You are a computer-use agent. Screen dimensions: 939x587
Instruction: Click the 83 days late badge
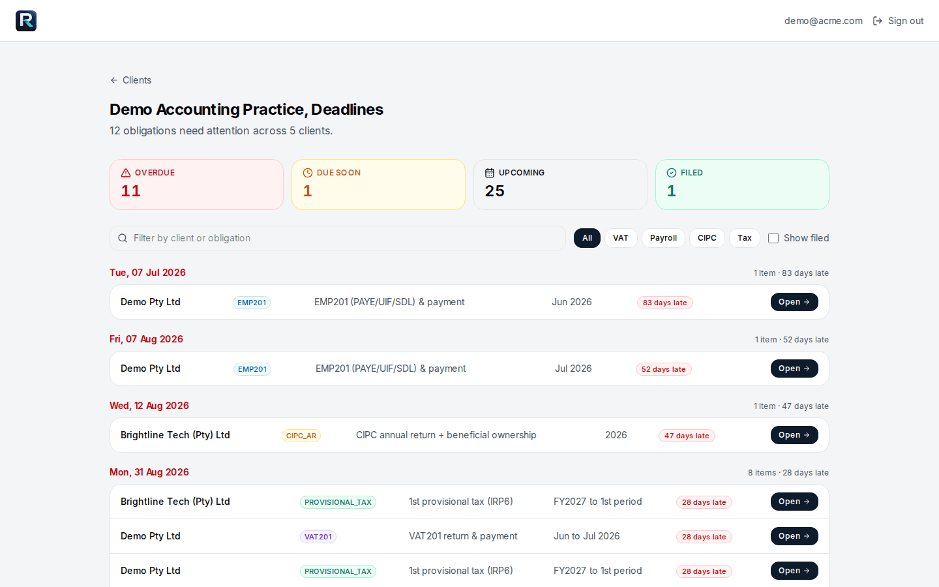coord(664,303)
